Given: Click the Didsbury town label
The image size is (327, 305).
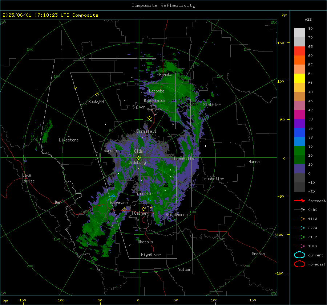Looking at the screenshot, I should coord(137,162).
